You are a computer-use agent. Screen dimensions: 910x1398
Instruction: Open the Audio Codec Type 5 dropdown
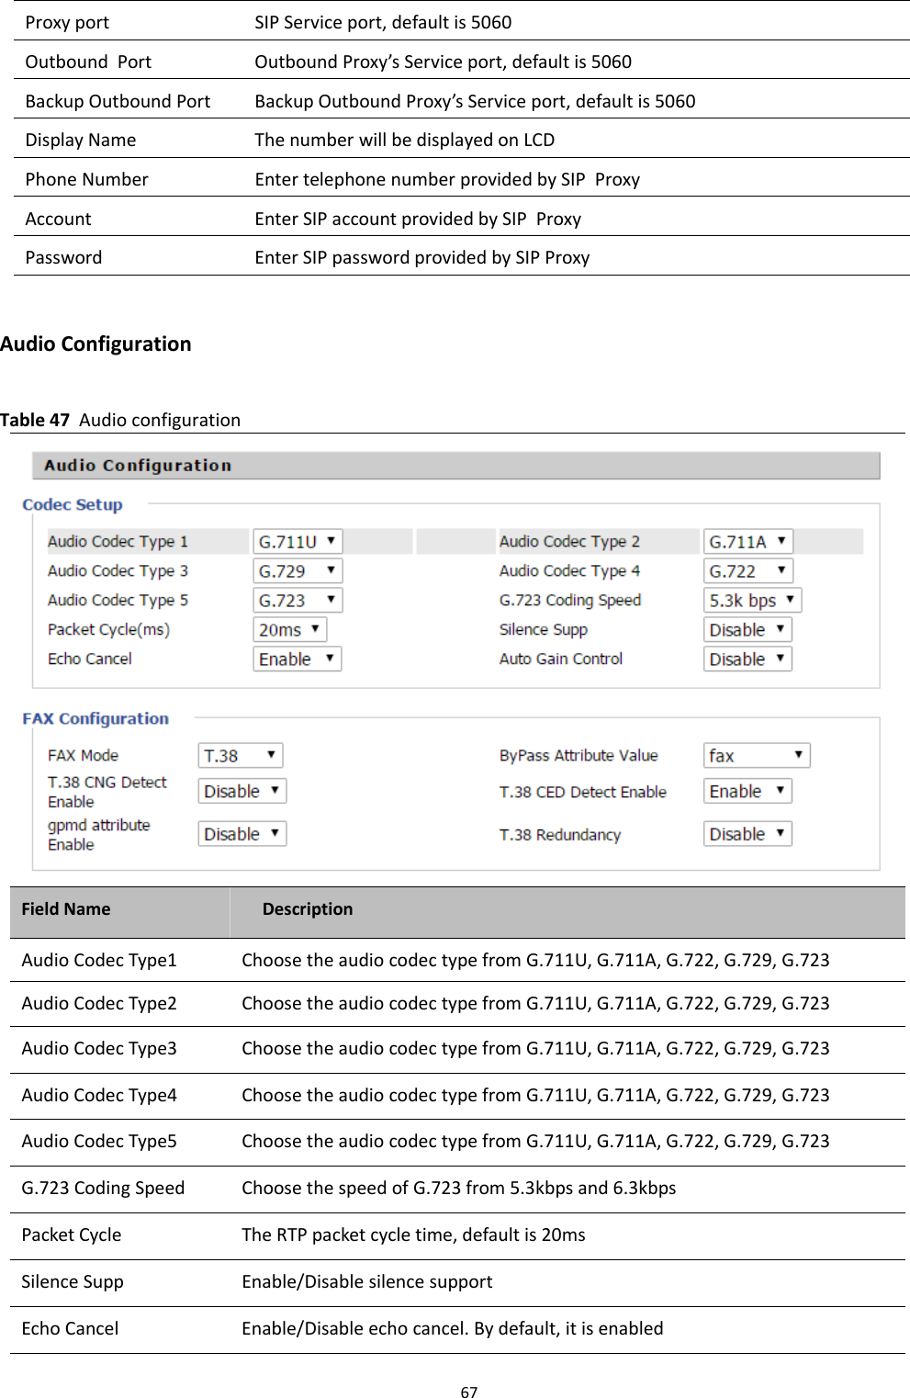click(296, 600)
